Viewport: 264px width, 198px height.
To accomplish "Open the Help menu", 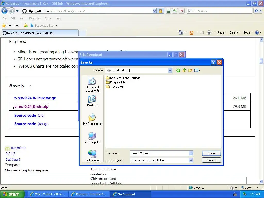I will point(58,18).
